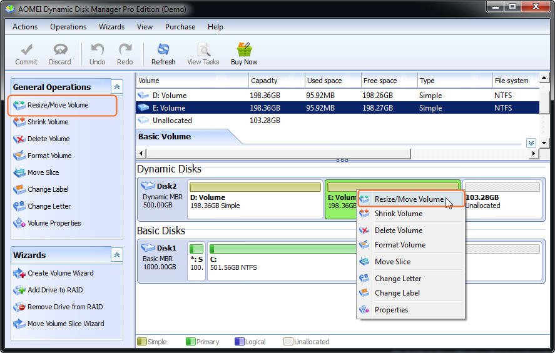Sort by File system column header
555x353 pixels.
[516, 81]
